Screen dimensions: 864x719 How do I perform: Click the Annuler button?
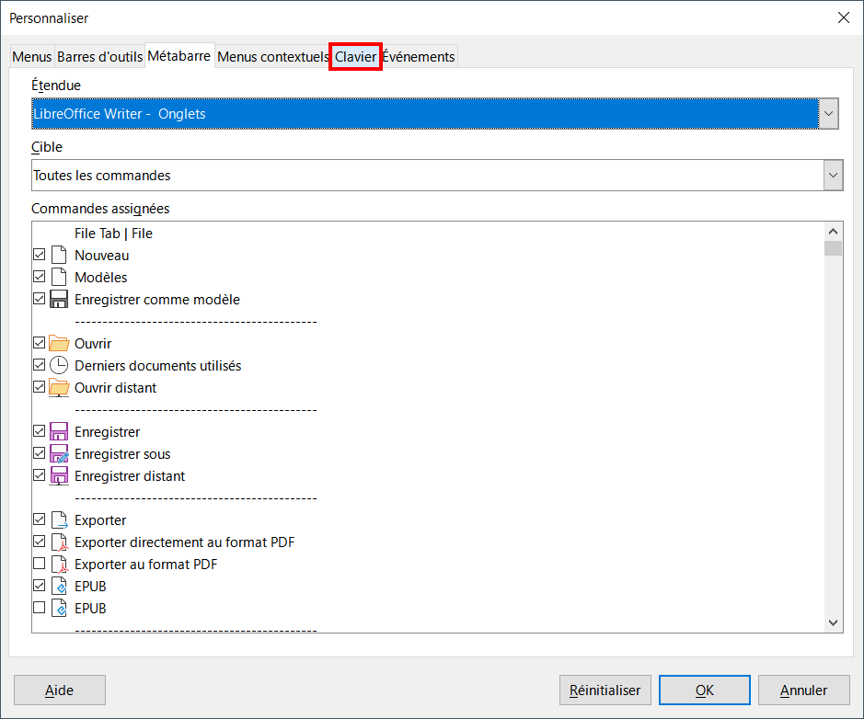point(804,690)
